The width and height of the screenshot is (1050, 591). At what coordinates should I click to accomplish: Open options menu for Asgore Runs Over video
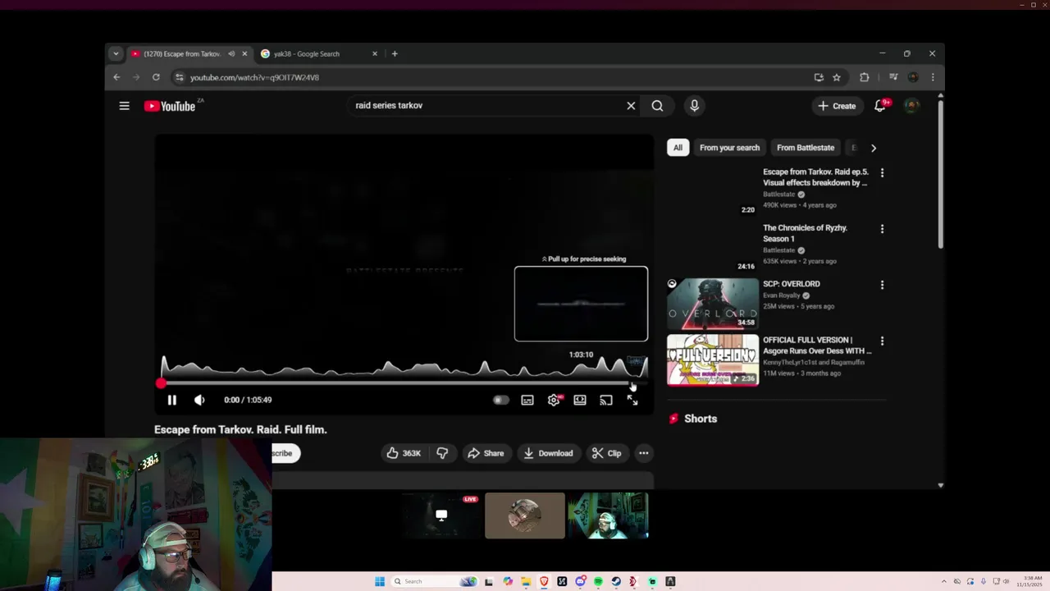tap(882, 341)
